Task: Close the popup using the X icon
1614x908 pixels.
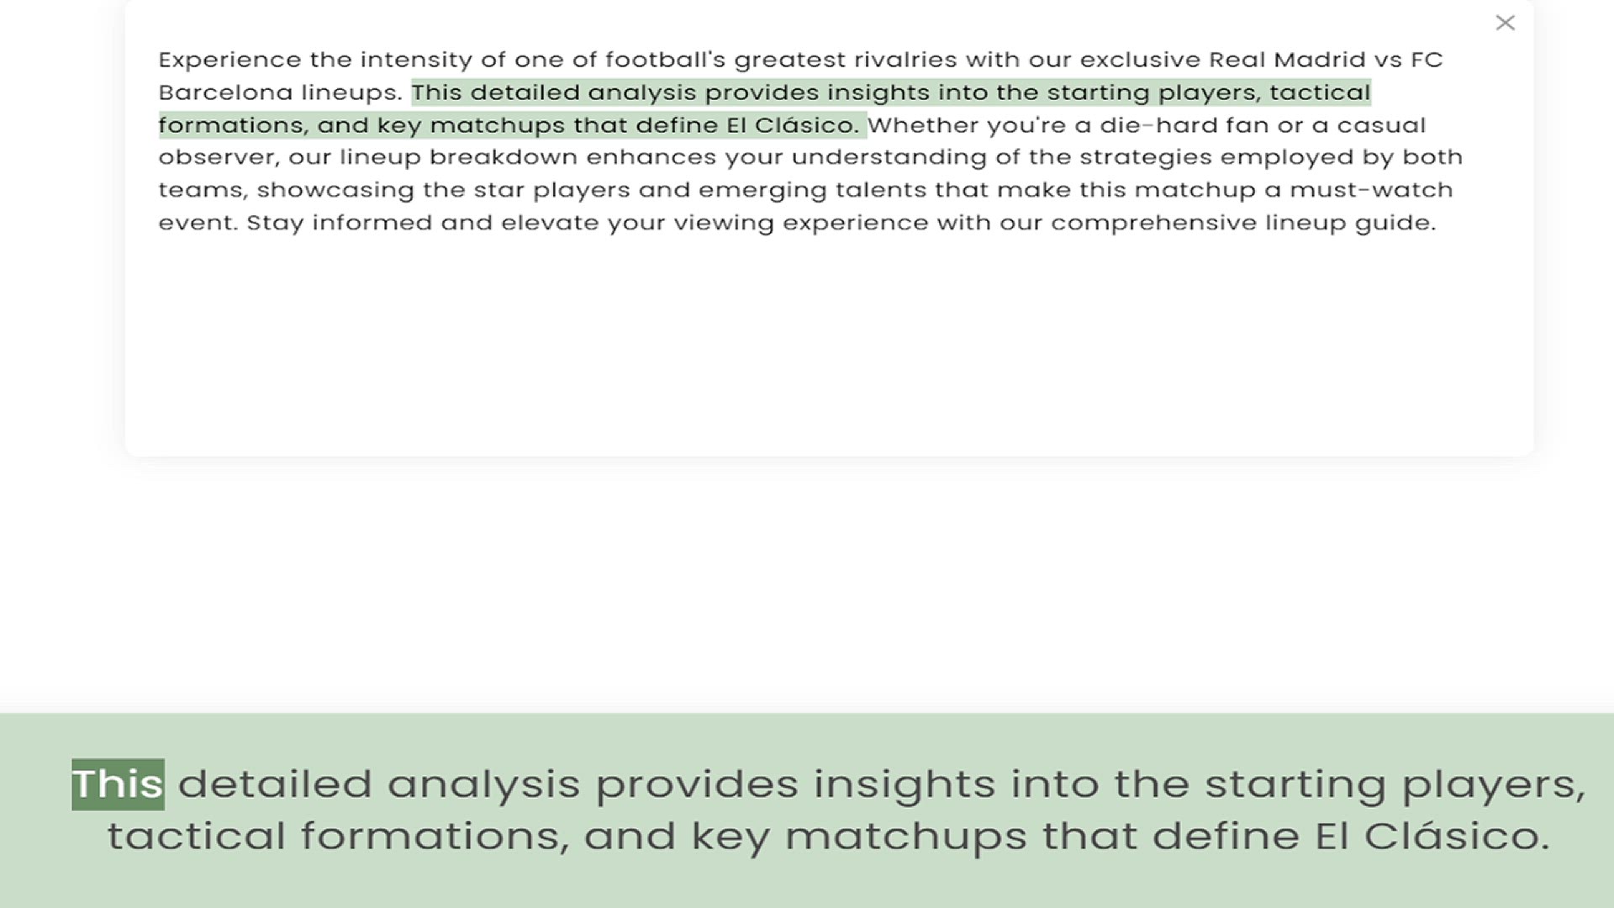Action: tap(1505, 23)
